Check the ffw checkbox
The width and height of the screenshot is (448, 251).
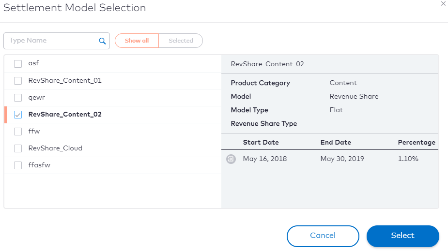(x=18, y=132)
